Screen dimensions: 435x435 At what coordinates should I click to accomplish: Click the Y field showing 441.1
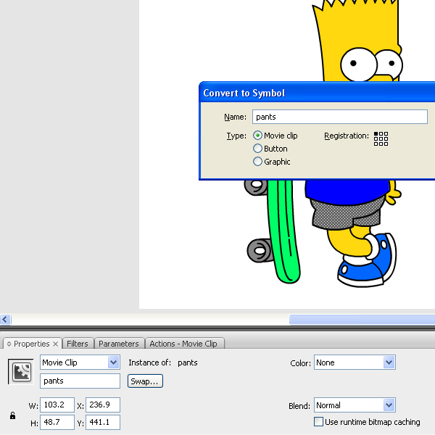tap(103, 422)
